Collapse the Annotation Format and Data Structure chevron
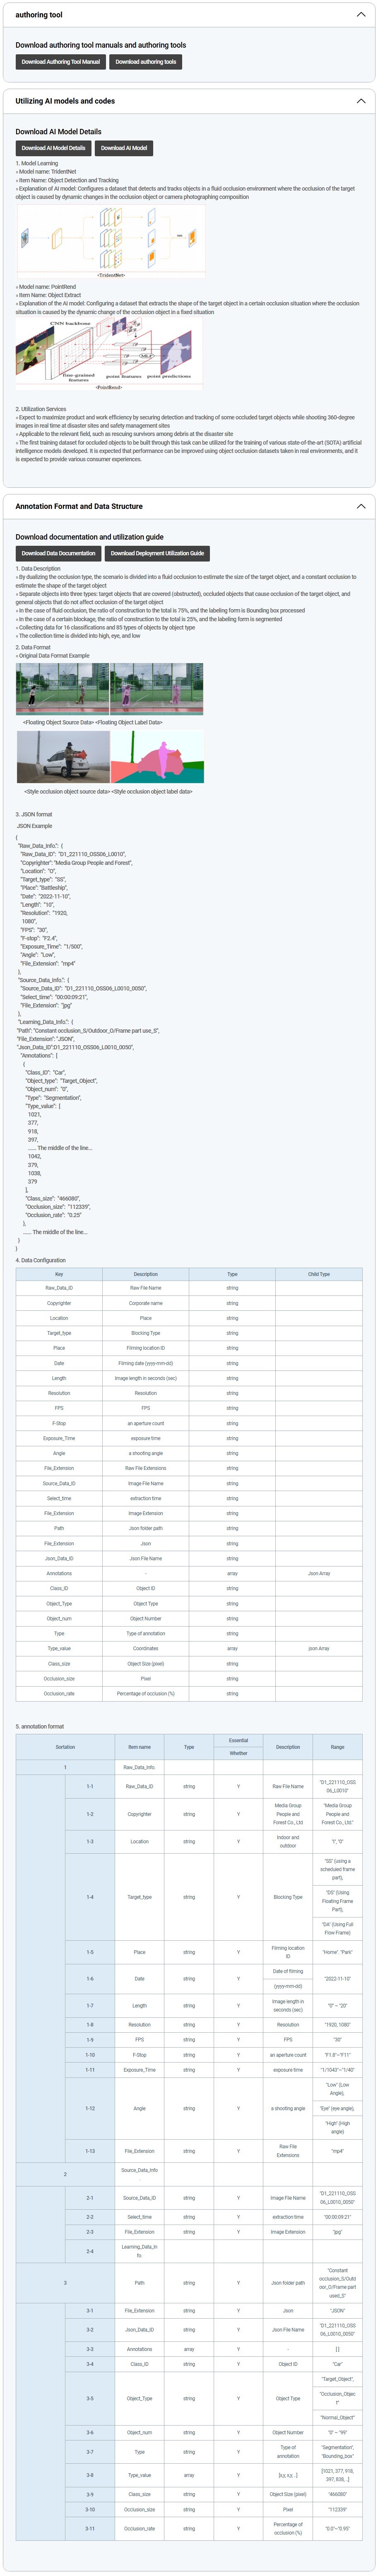 (361, 506)
